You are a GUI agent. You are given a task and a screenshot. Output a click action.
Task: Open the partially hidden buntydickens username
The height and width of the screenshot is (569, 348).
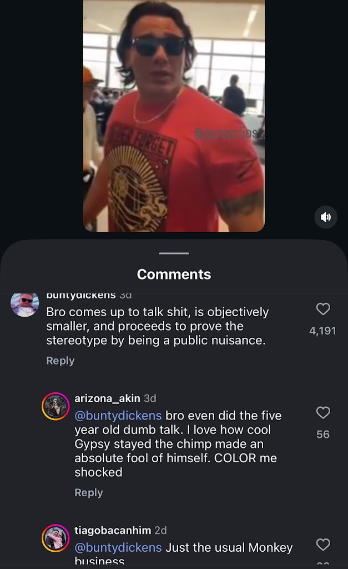click(x=80, y=295)
